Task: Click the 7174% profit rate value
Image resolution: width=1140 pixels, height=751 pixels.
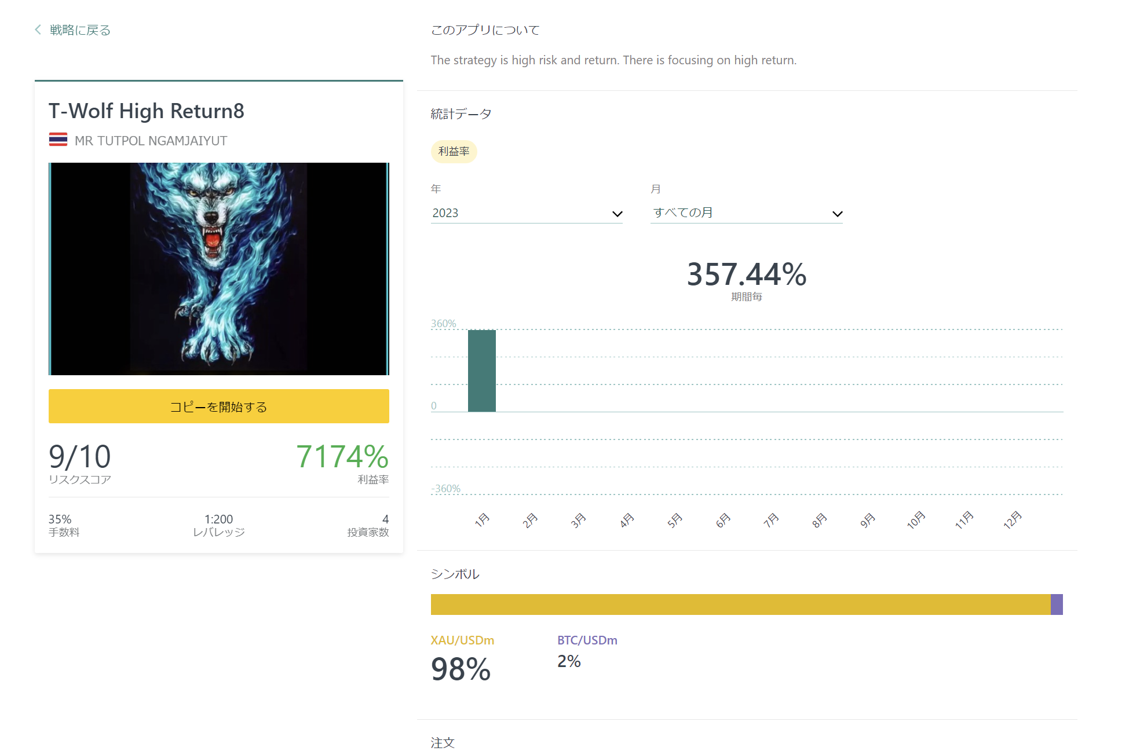Action: (342, 456)
